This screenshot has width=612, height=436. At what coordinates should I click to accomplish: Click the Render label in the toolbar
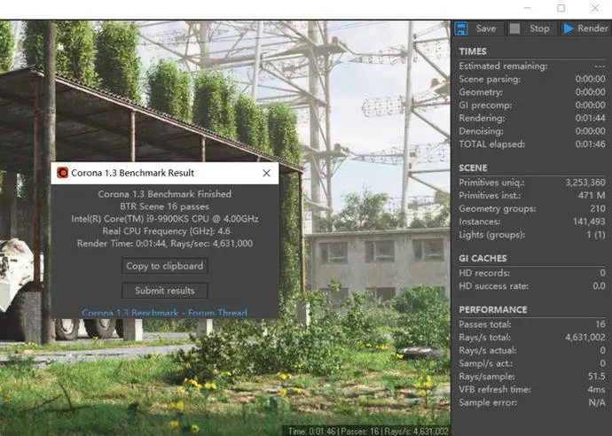[592, 28]
